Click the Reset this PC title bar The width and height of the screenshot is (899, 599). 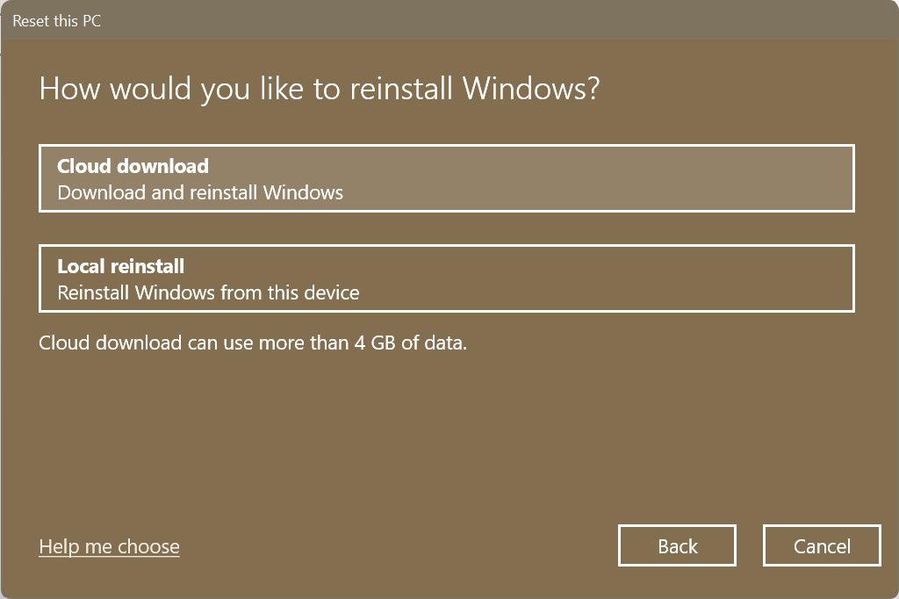[56, 21]
